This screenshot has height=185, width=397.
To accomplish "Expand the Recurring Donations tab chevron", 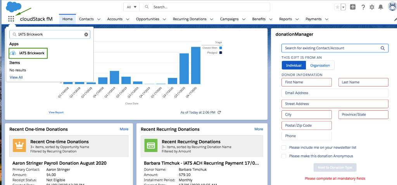I will click(211, 19).
